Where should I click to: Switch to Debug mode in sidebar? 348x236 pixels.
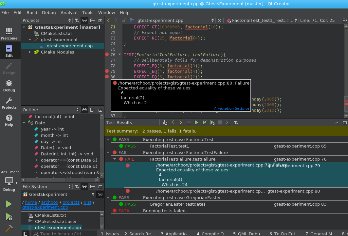[9, 86]
